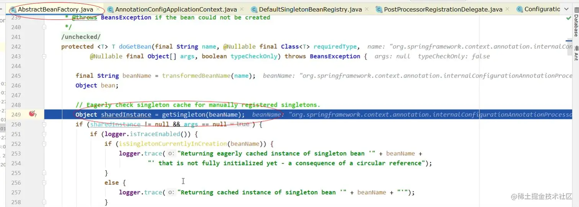
Task: Click sharedInstance link on line 250
Action: [115, 124]
